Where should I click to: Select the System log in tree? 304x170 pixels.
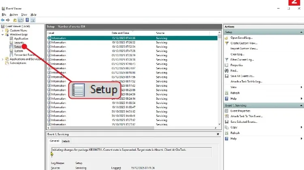18,51
